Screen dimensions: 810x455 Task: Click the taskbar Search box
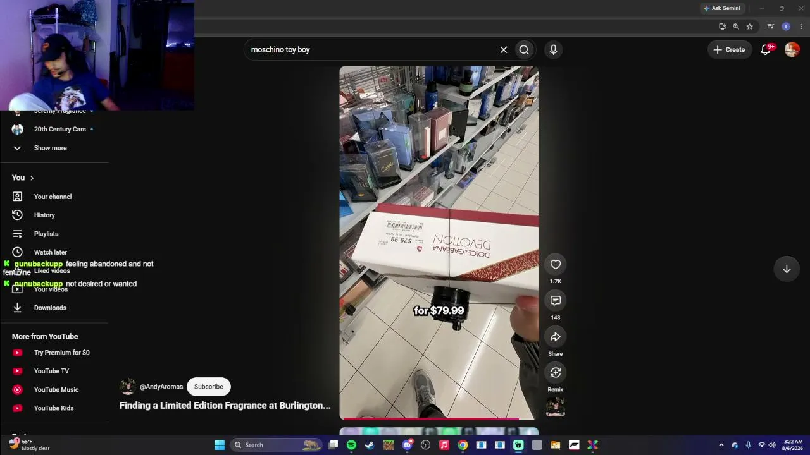click(x=277, y=445)
